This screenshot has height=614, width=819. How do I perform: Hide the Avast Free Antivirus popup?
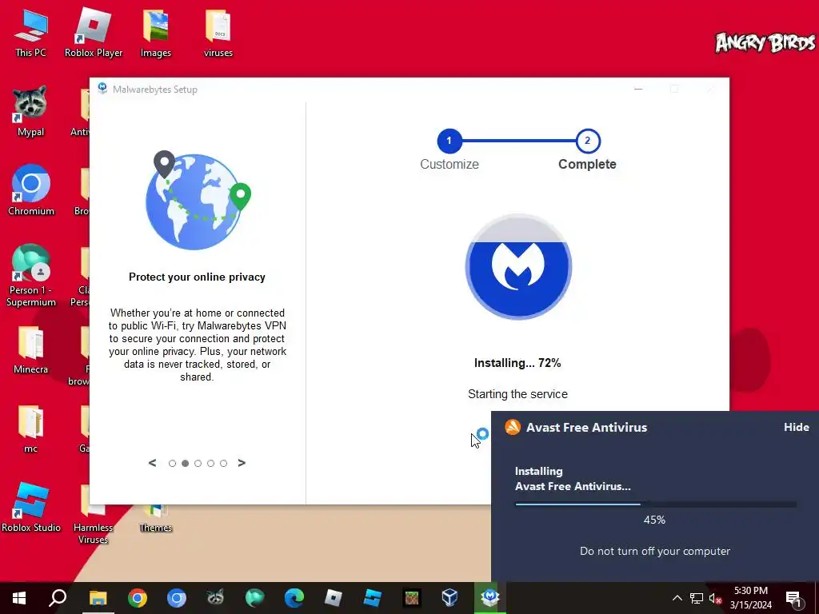[796, 427]
